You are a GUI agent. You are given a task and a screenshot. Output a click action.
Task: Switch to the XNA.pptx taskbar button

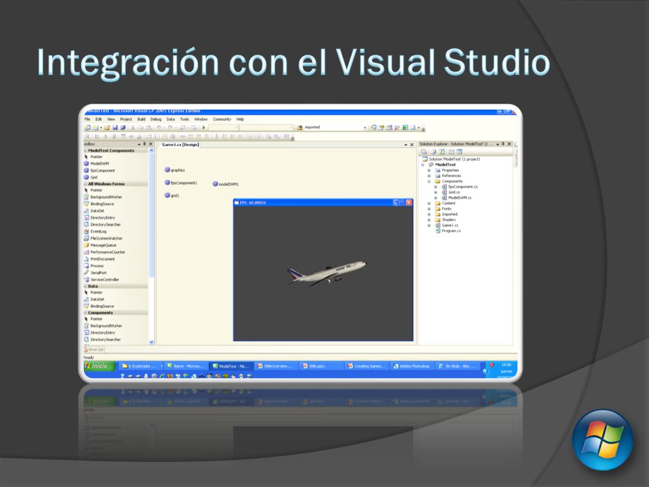coord(320,366)
